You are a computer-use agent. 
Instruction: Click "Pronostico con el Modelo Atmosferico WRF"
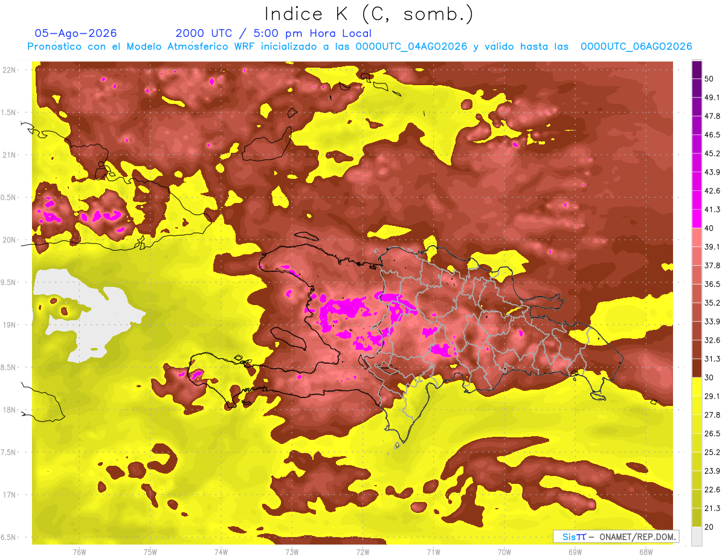(141, 47)
